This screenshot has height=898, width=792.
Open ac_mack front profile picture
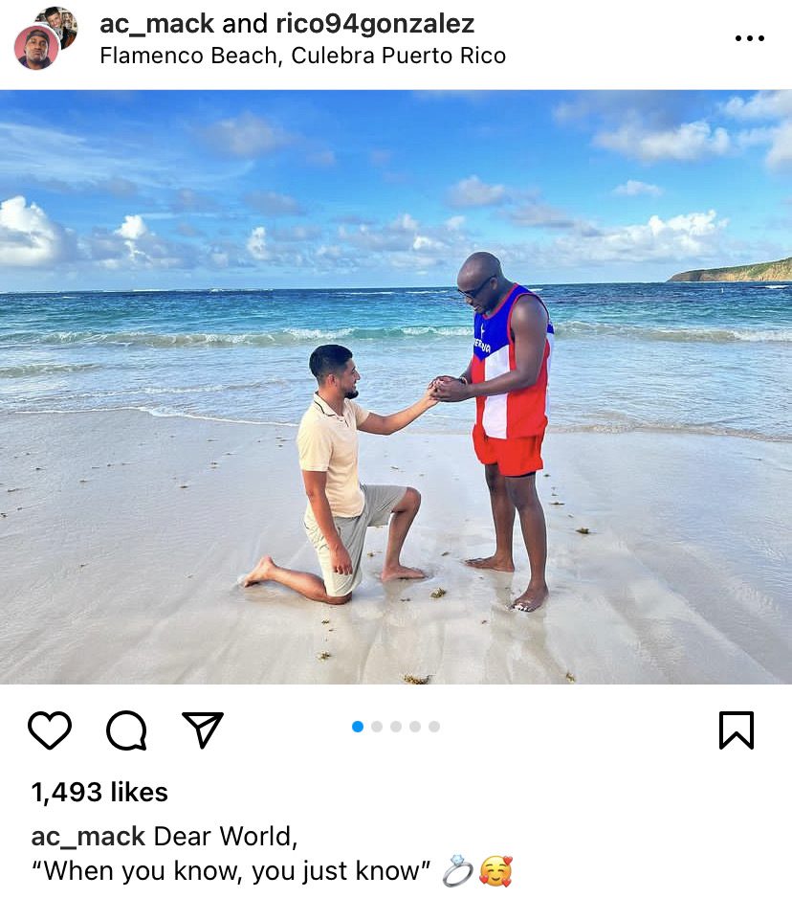tap(36, 48)
